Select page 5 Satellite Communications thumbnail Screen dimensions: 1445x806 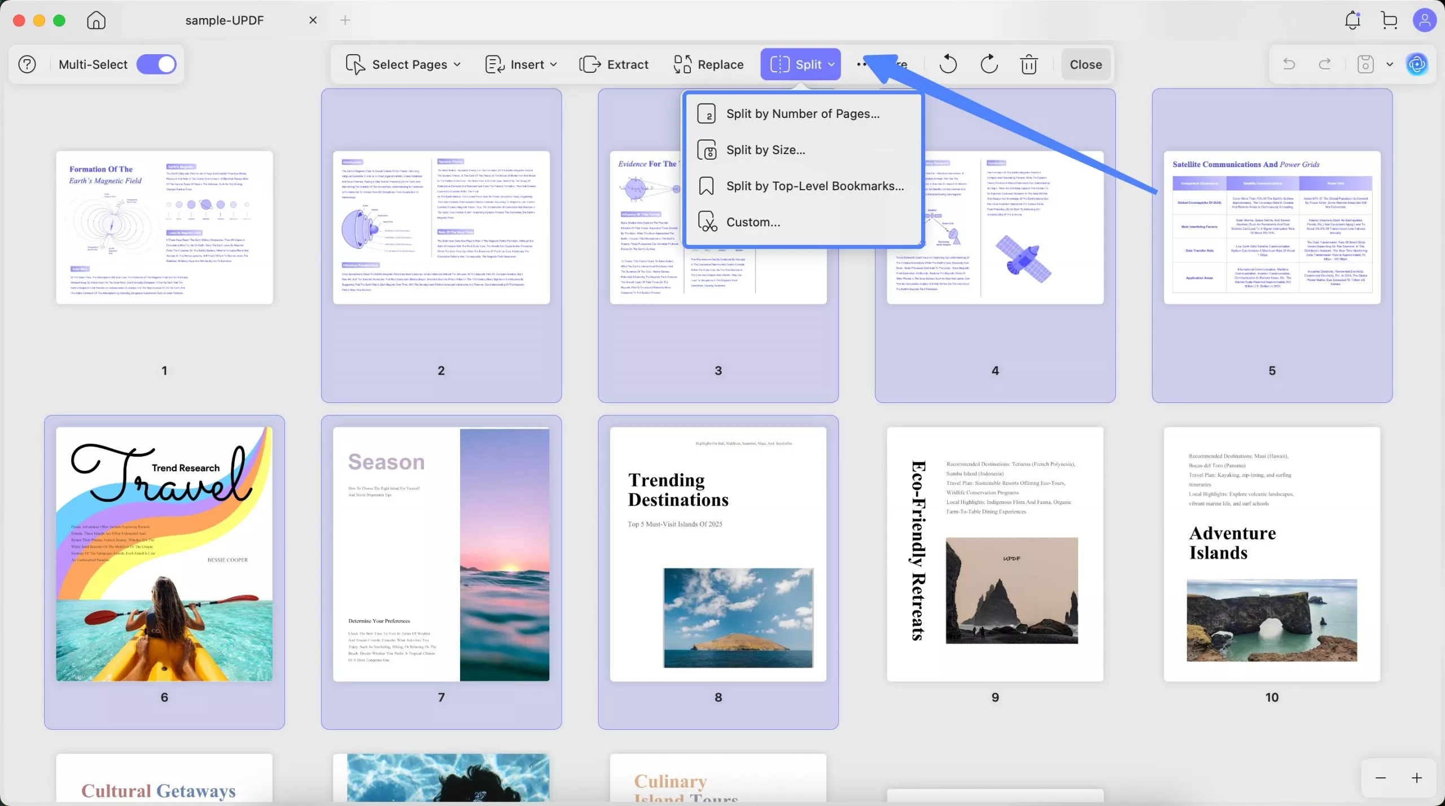(1272, 227)
